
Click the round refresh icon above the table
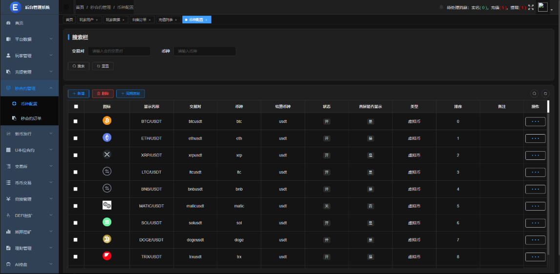click(x=545, y=94)
